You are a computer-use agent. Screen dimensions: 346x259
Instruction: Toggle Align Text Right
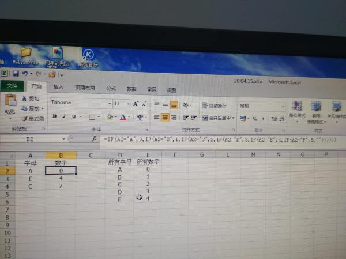click(x=174, y=117)
